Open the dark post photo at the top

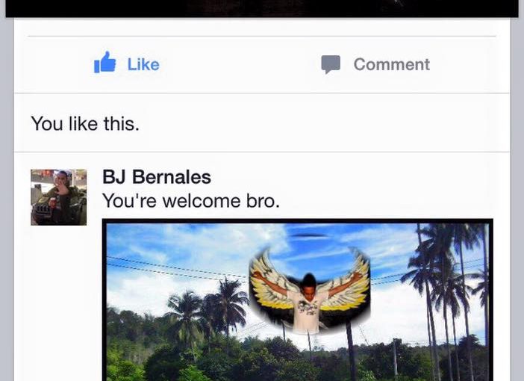tap(262, 8)
